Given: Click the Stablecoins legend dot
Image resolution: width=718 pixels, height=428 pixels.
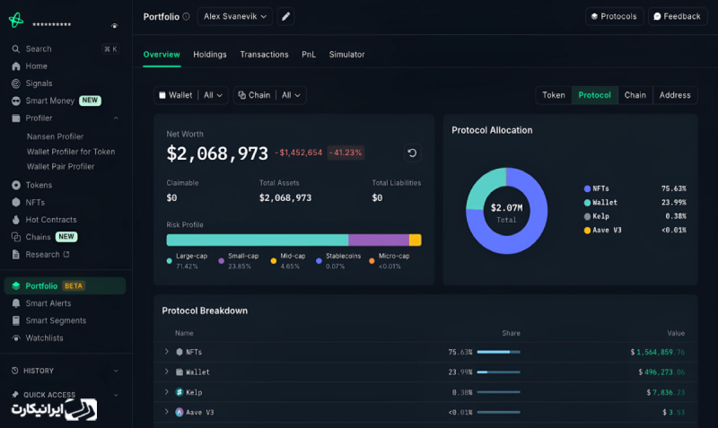Looking at the screenshot, I should pyautogui.click(x=319, y=261).
